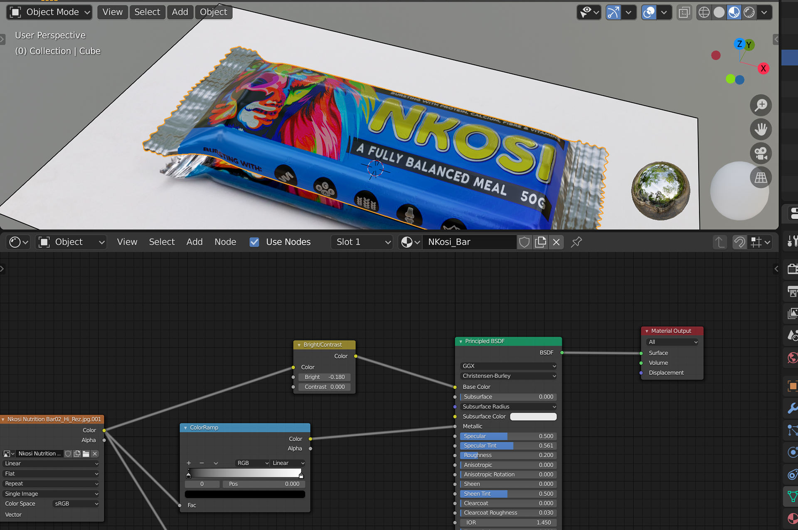Toggle Show Gizmo button
This screenshot has width=798, height=530.
[x=613, y=12]
